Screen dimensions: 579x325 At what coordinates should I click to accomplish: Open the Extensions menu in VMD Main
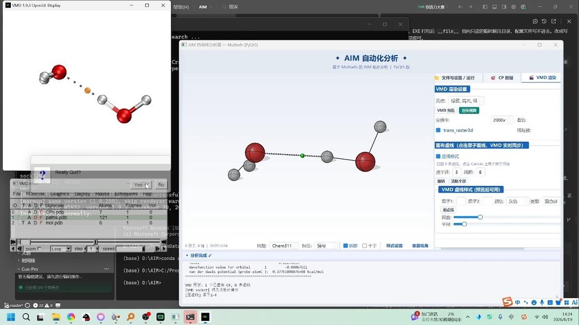126,194
